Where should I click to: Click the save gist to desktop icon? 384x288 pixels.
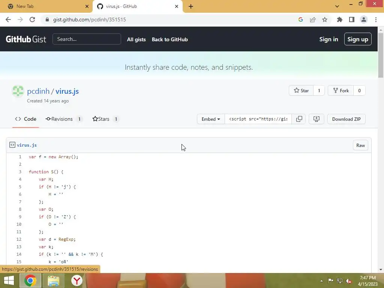point(316,119)
